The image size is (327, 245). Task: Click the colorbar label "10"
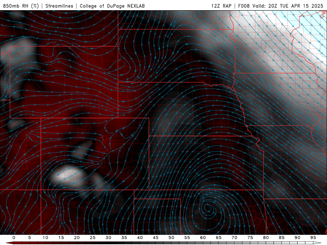[x=45, y=238]
